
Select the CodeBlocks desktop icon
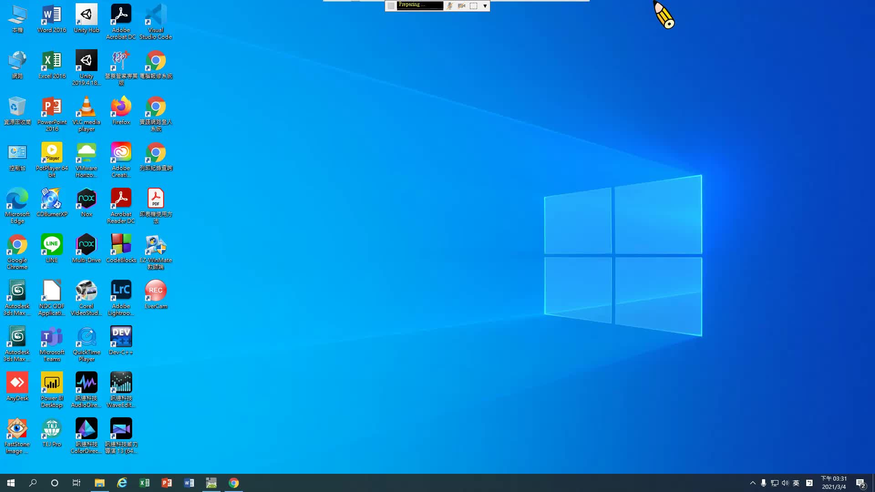(x=121, y=249)
